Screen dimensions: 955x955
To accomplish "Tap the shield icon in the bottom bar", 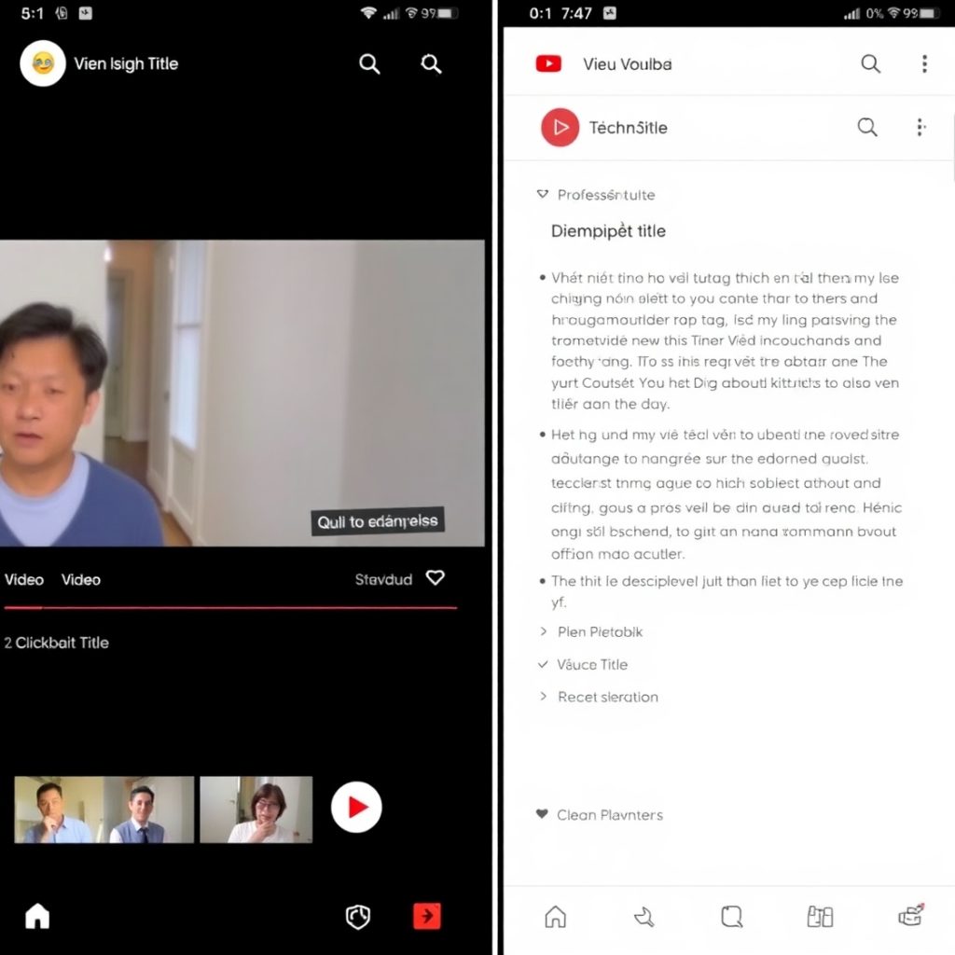I will [x=357, y=916].
